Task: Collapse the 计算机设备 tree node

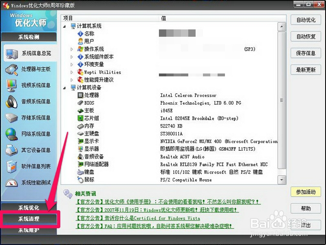Action: [x=65, y=88]
